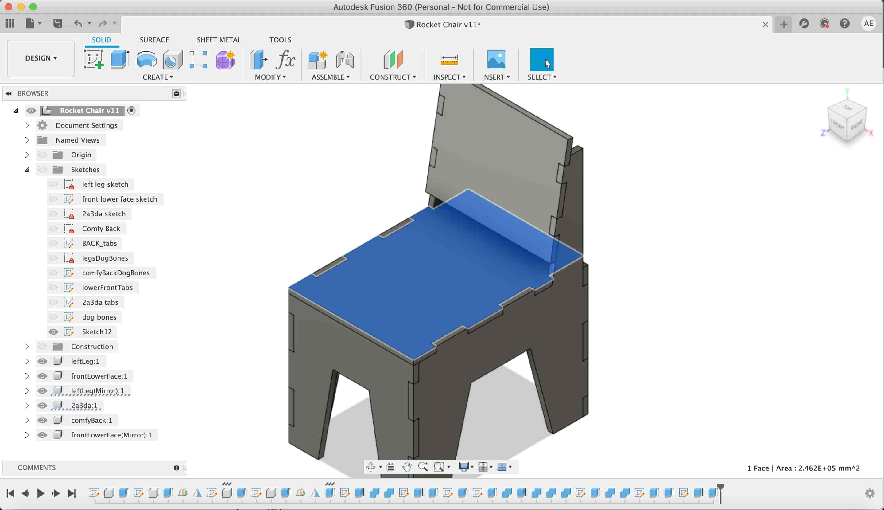Open the Display Settings dropdown
Image resolution: width=884 pixels, height=510 pixels.
pyautogui.click(x=467, y=467)
